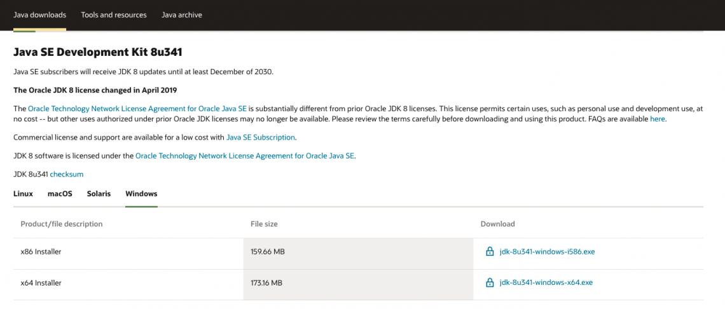Screen dimensions: 725x309
Task: Open the JDK 8u341 checksum link
Action: [x=66, y=174]
